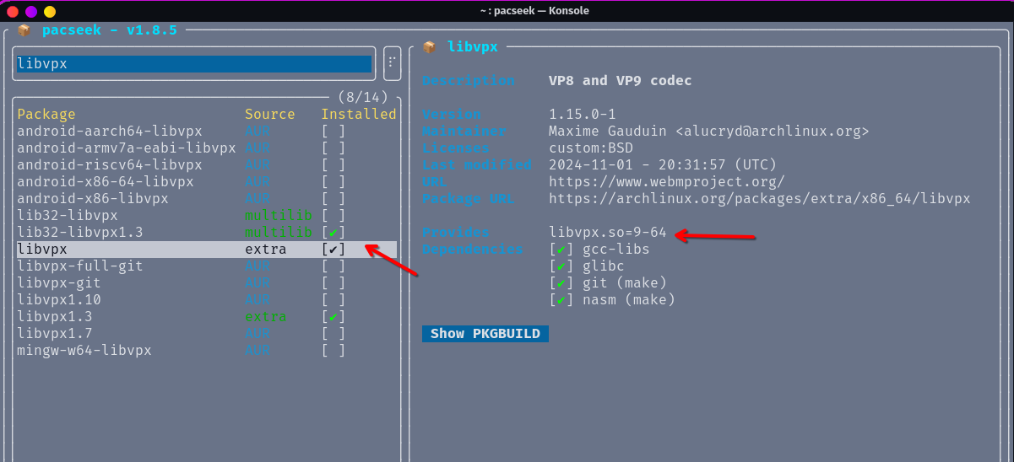This screenshot has width=1014, height=462.
Task: Click the red window close button
Action: point(13,11)
